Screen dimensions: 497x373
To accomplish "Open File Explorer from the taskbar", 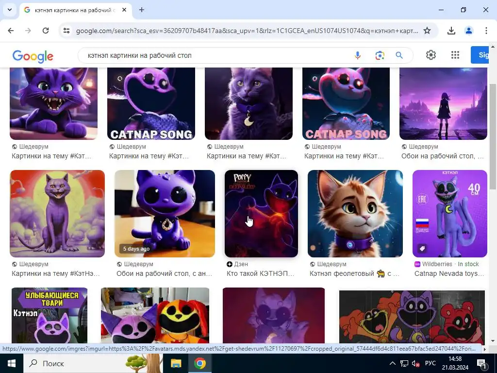I will (176, 363).
